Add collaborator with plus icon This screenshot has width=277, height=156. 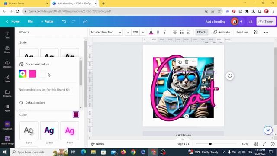pyautogui.click(x=241, y=21)
